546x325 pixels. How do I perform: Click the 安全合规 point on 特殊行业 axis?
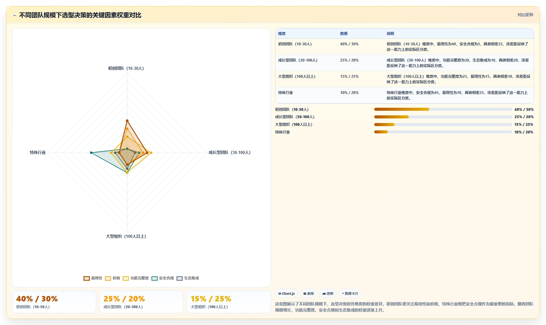point(91,152)
